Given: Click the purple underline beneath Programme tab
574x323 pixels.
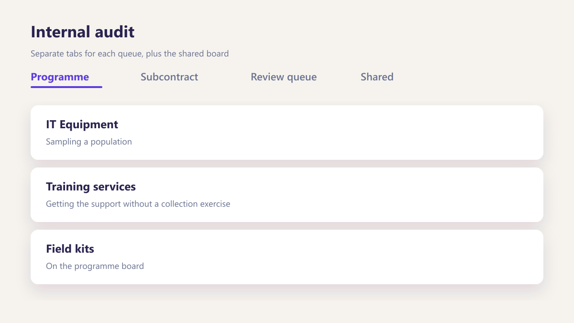Looking at the screenshot, I should pos(66,87).
